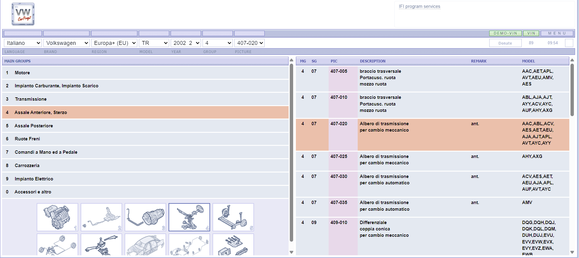Image resolution: width=579 pixels, height=258 pixels.
Task: Click the VW CarProg logo icon
Action: (x=23, y=14)
